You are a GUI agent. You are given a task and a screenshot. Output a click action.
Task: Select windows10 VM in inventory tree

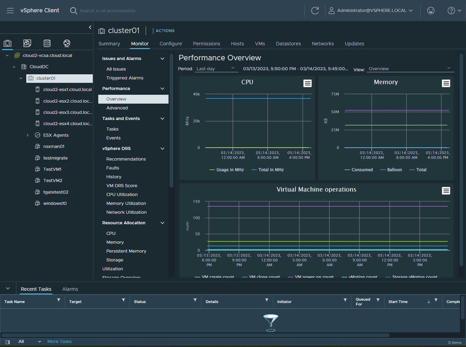coord(55,203)
